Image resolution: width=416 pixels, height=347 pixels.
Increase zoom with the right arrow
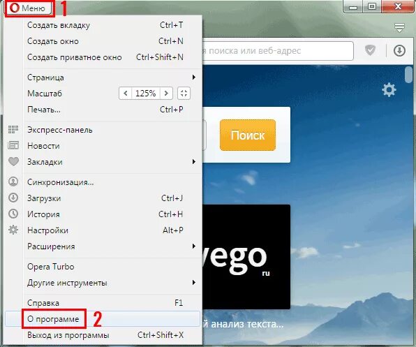click(166, 94)
